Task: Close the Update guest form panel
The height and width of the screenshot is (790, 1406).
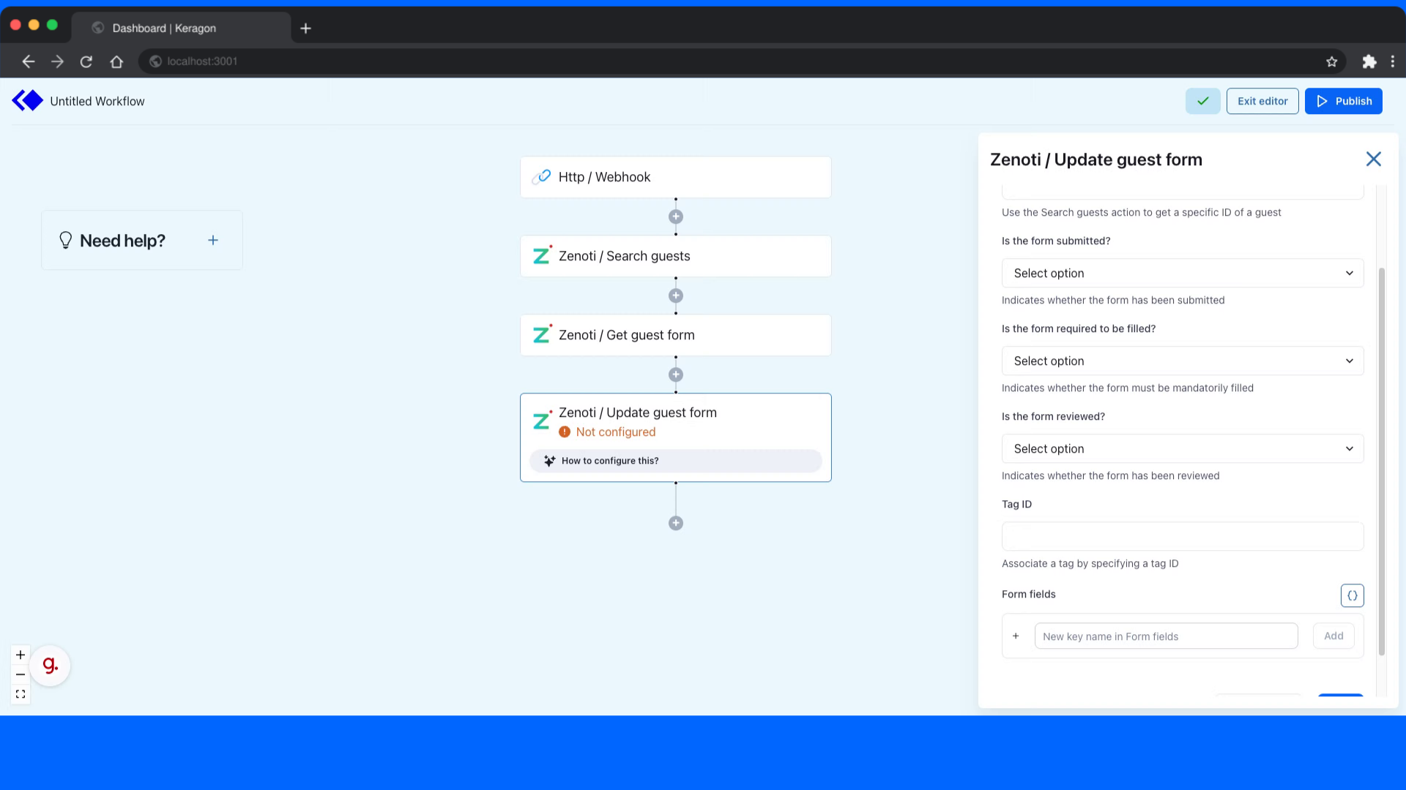Action: coord(1373,159)
